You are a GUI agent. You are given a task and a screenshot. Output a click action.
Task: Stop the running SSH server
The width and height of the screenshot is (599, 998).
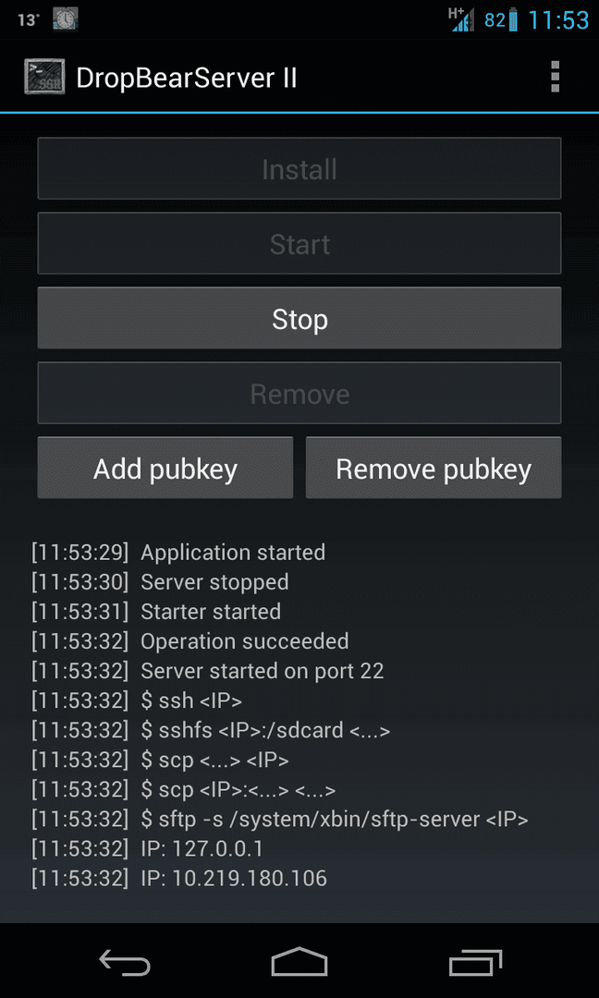299,318
